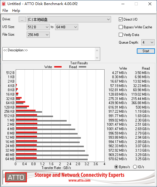Expand the 512 B minimum I/O size dropdown

click(x=38, y=27)
